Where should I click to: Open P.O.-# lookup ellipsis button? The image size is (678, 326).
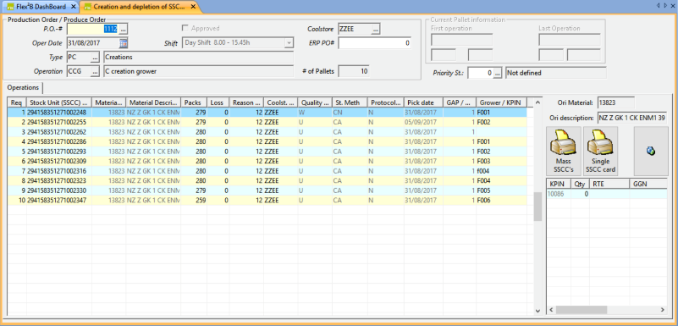point(124,29)
